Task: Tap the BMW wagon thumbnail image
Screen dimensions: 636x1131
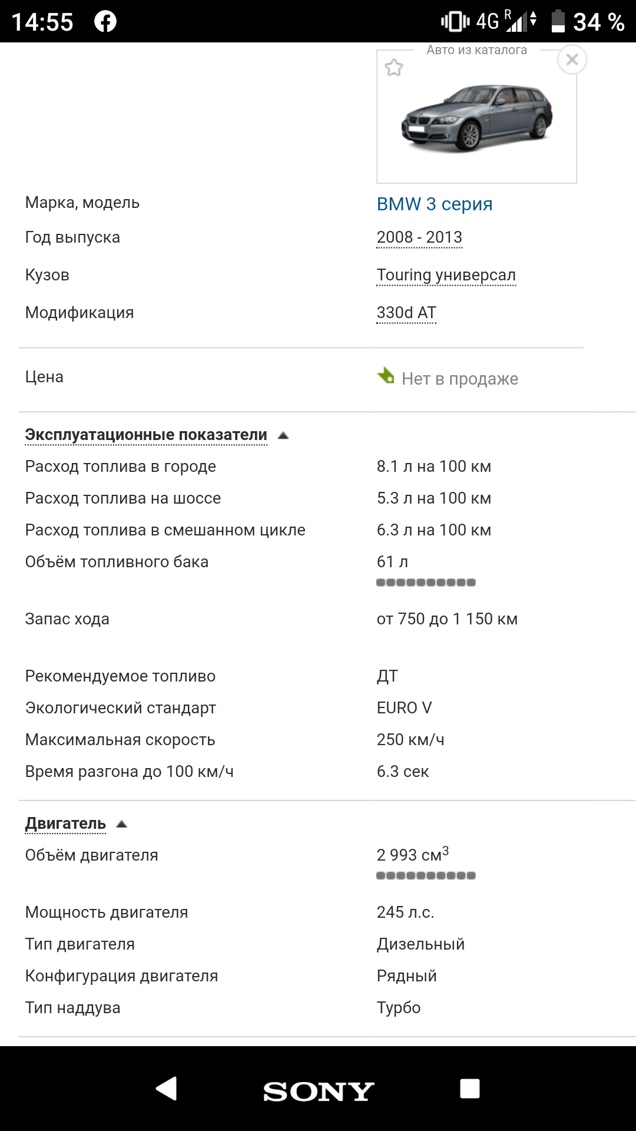Action: [476, 118]
